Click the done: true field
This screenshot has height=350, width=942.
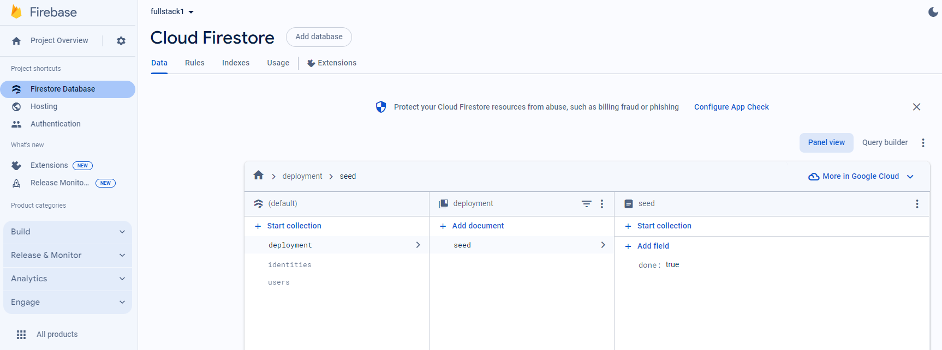[659, 265]
